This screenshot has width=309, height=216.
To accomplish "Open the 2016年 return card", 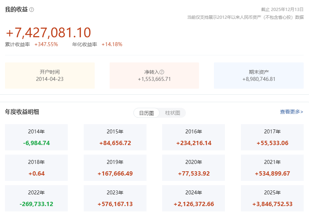I will click(193, 137).
